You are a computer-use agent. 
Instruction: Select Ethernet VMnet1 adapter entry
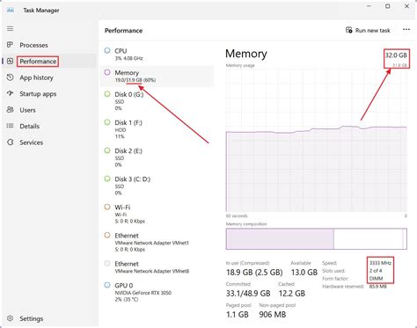157,242
